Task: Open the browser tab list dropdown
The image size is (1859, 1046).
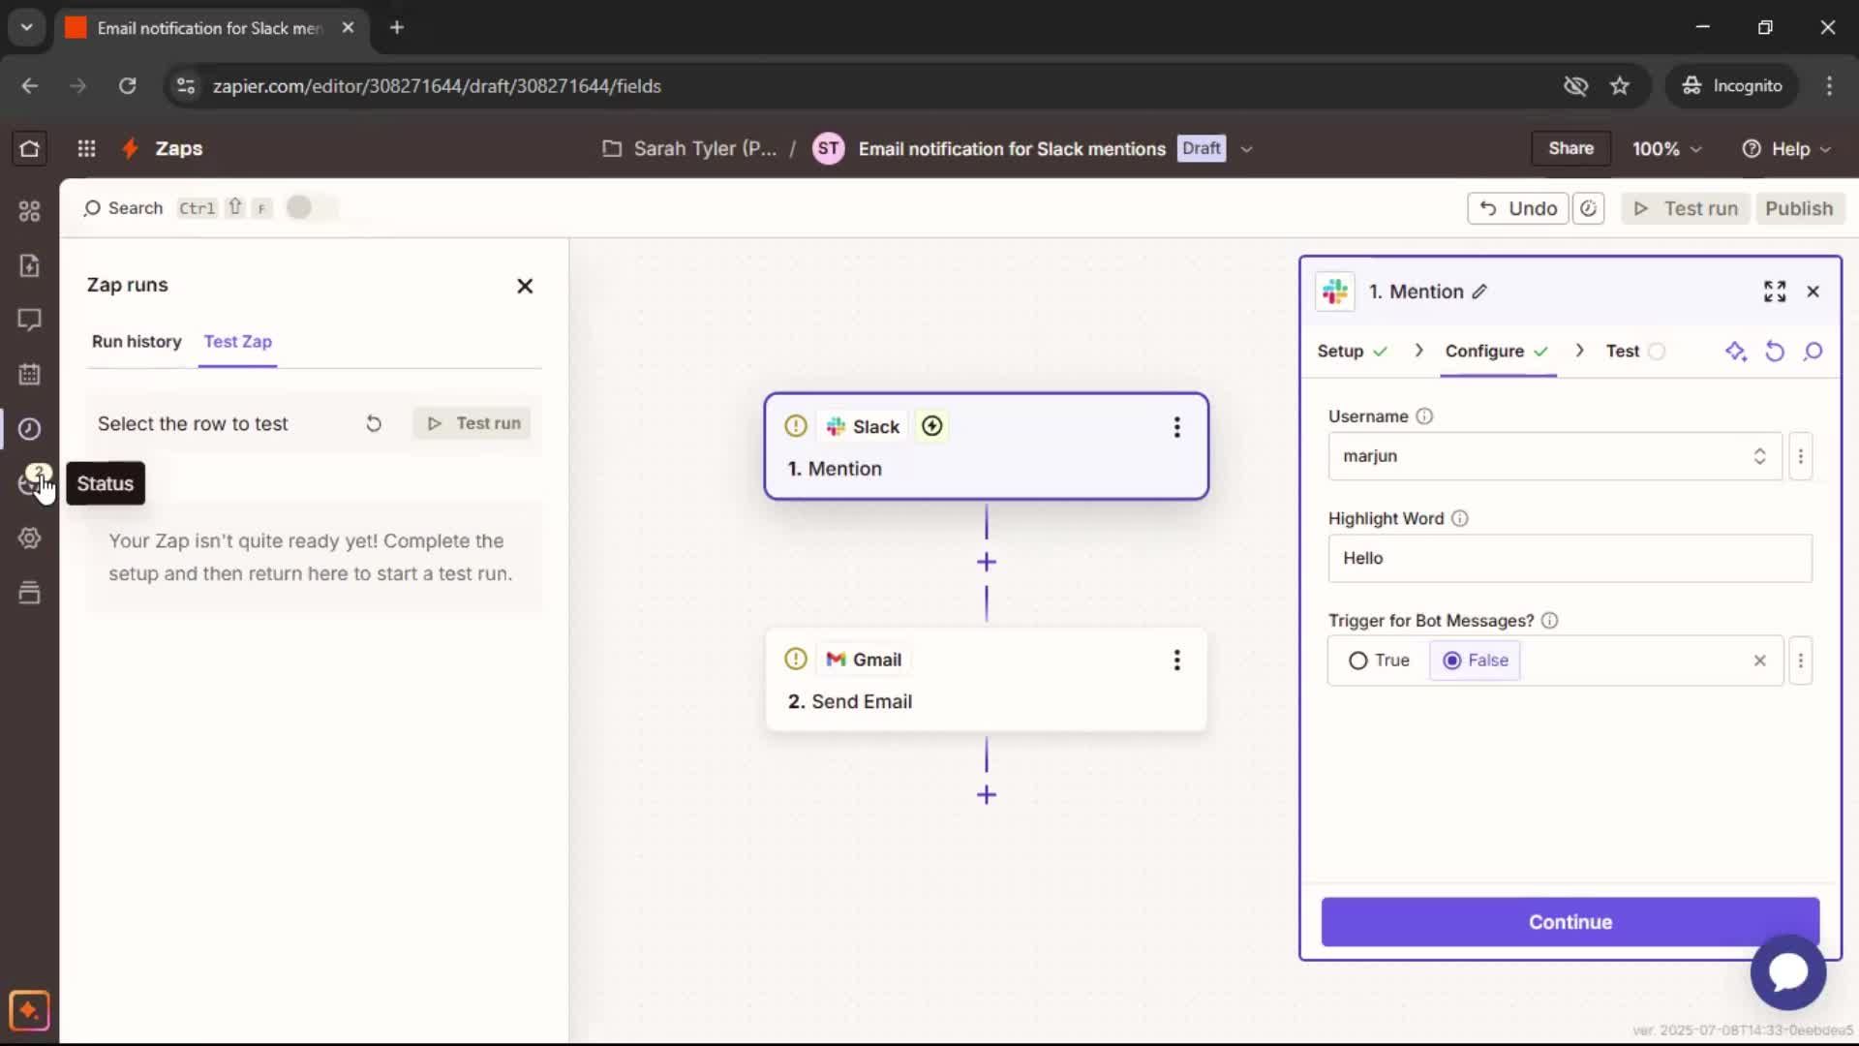Action: tap(27, 27)
